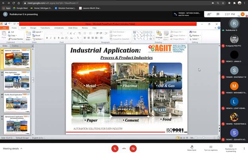Click Convert to SmartArt
This screenshot has height=154, width=248.
pos(120,39)
